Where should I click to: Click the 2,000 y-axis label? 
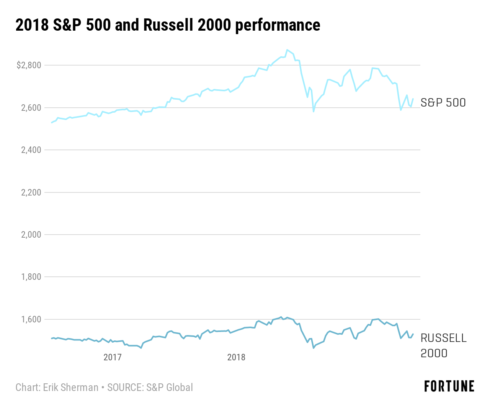coord(31,235)
